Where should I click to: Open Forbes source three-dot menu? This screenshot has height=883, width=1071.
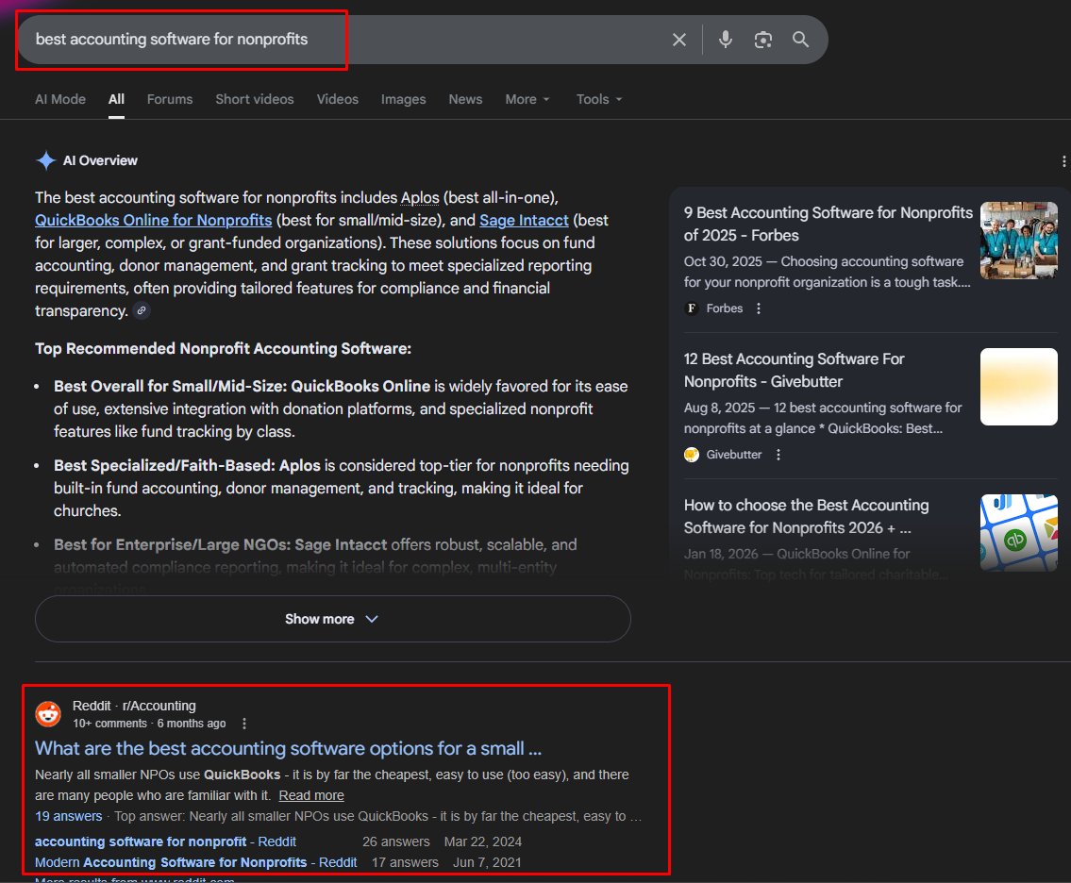click(758, 308)
